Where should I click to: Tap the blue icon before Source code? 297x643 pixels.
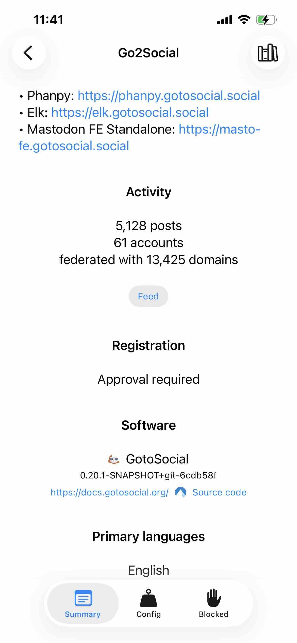[180, 492]
